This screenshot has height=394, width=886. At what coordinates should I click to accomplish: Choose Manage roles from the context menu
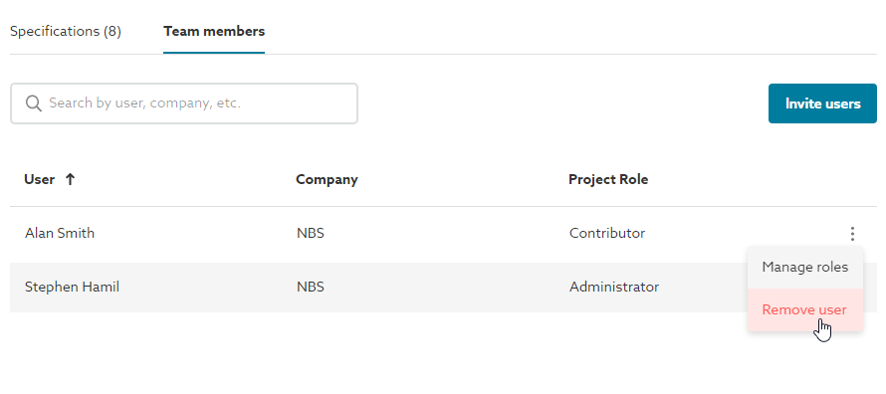pos(805,267)
